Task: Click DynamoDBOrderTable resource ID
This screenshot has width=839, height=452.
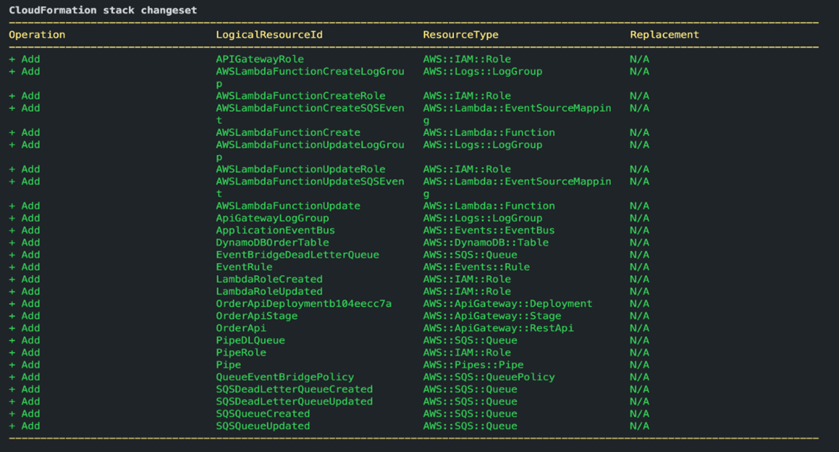Action: [272, 243]
